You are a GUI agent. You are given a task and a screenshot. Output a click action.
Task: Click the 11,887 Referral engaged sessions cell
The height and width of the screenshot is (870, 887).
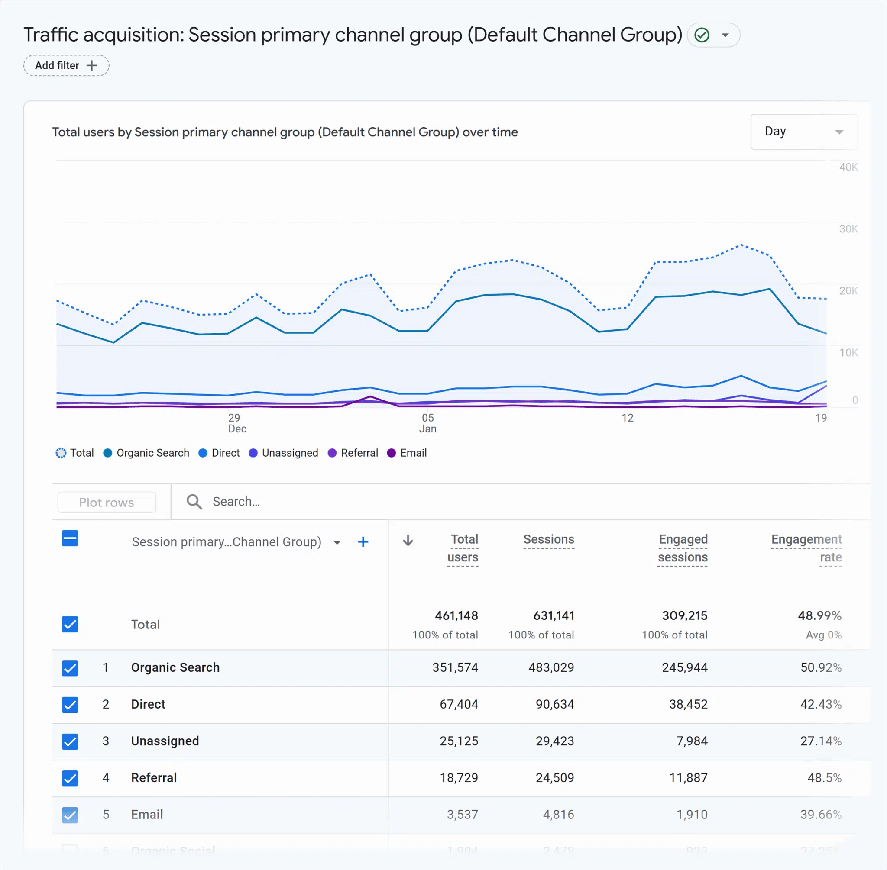(x=688, y=778)
